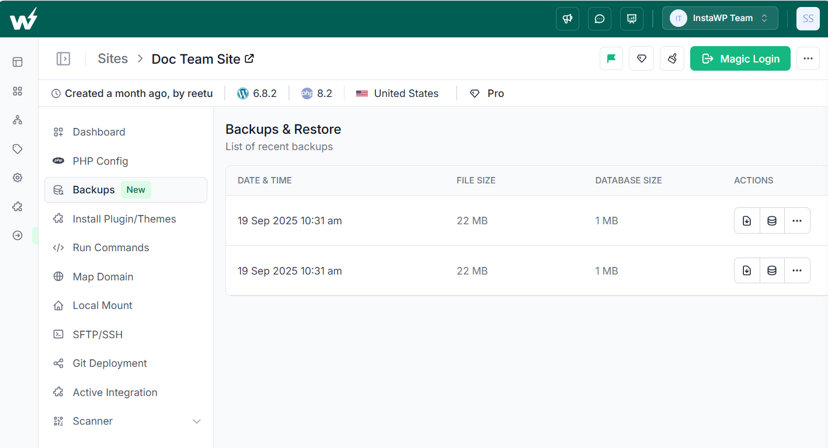Open more options for first backup
The image size is (828, 448).
(x=797, y=221)
